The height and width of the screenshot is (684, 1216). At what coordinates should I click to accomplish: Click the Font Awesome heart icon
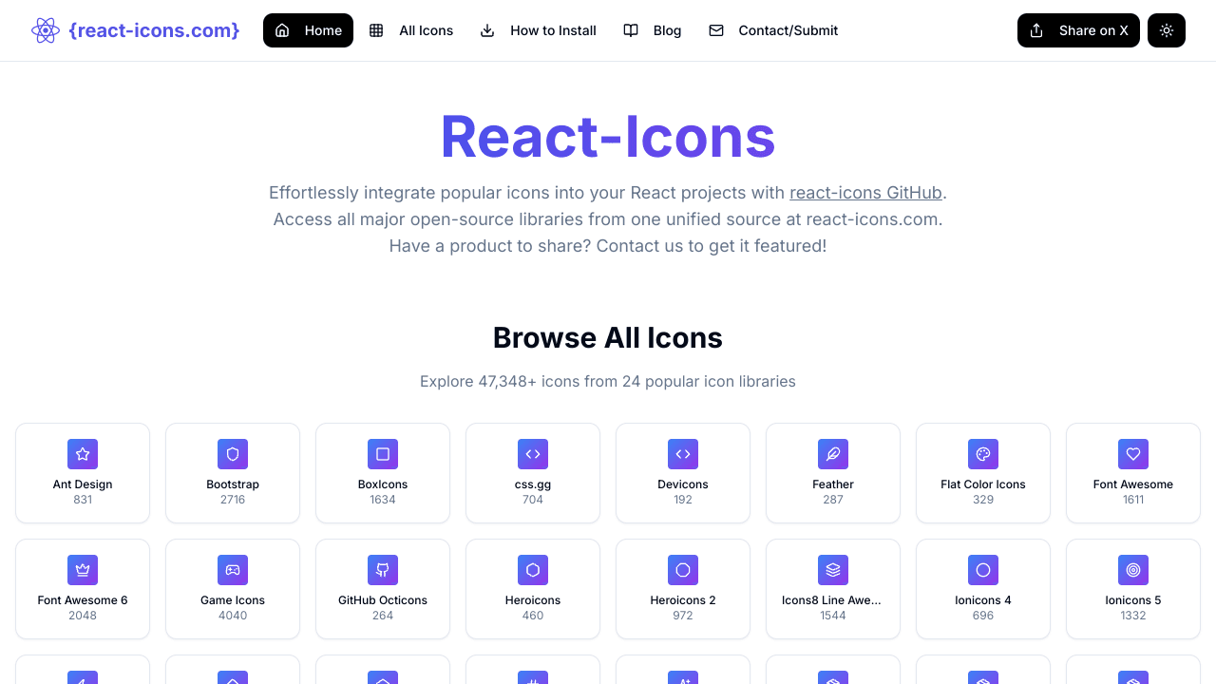pos(1133,454)
